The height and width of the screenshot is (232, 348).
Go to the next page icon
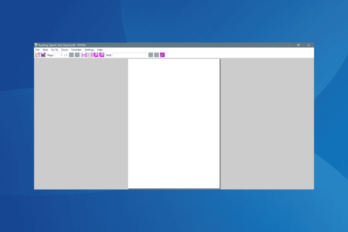pyautogui.click(x=77, y=55)
